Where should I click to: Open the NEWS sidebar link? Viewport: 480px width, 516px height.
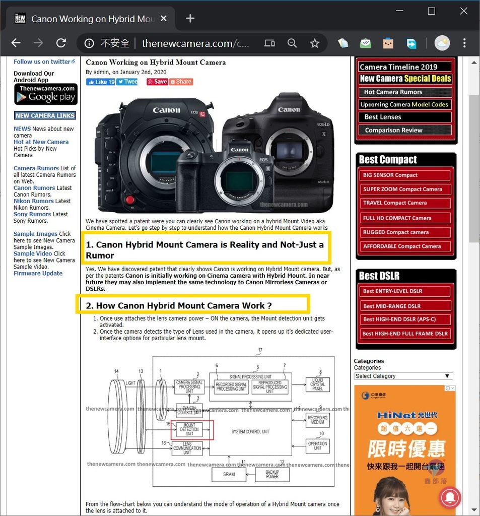[22, 129]
